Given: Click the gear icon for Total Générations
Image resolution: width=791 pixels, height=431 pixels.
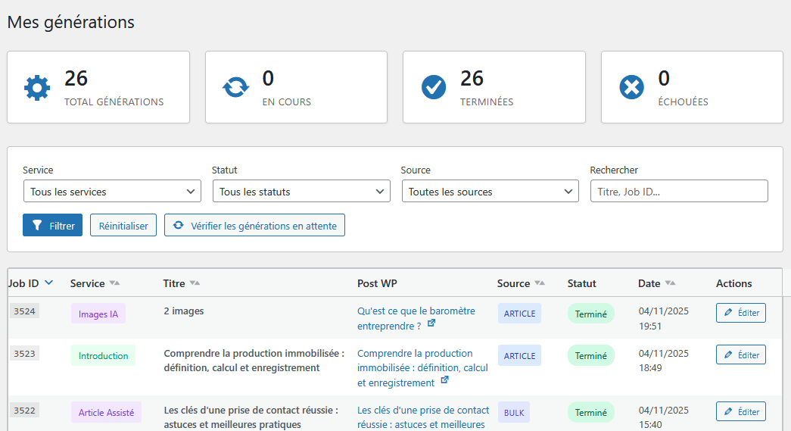Looking at the screenshot, I should pos(37,88).
